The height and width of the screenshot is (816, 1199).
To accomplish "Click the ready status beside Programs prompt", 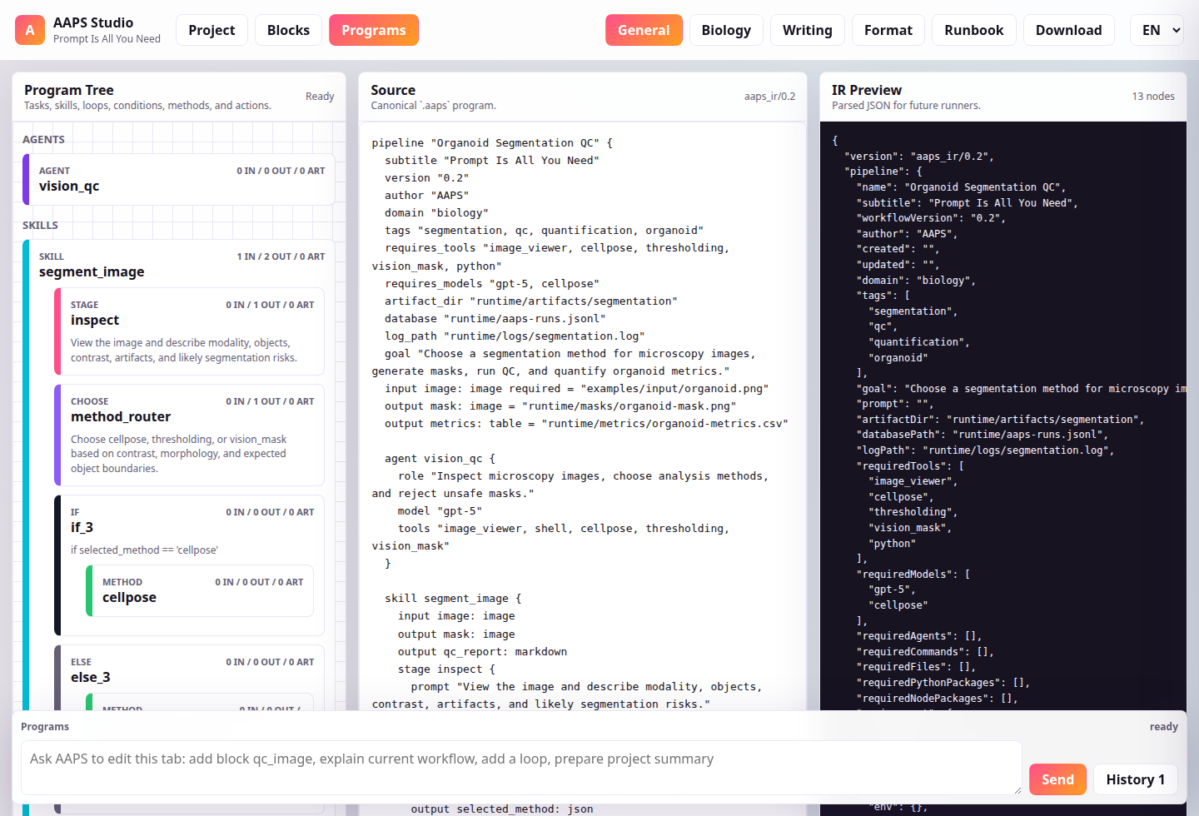I will pyautogui.click(x=1163, y=726).
